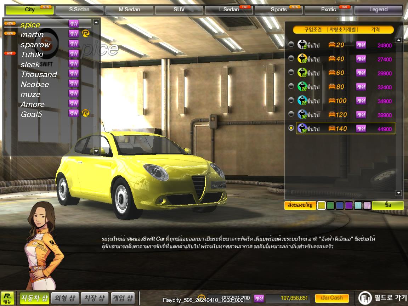Select the Amore car entry
Screen dimensions: 408x306
pyautogui.click(x=33, y=104)
